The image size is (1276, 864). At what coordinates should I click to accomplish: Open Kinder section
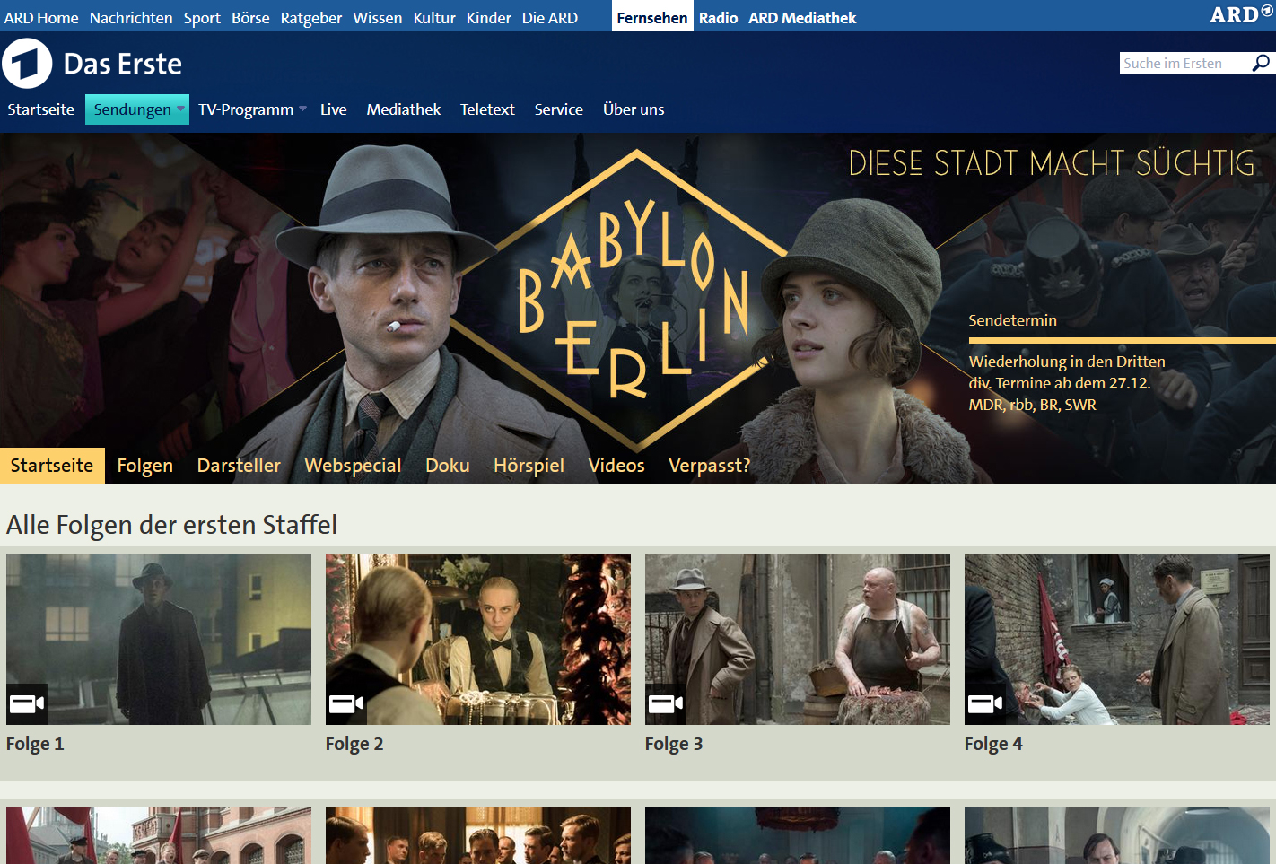489,18
